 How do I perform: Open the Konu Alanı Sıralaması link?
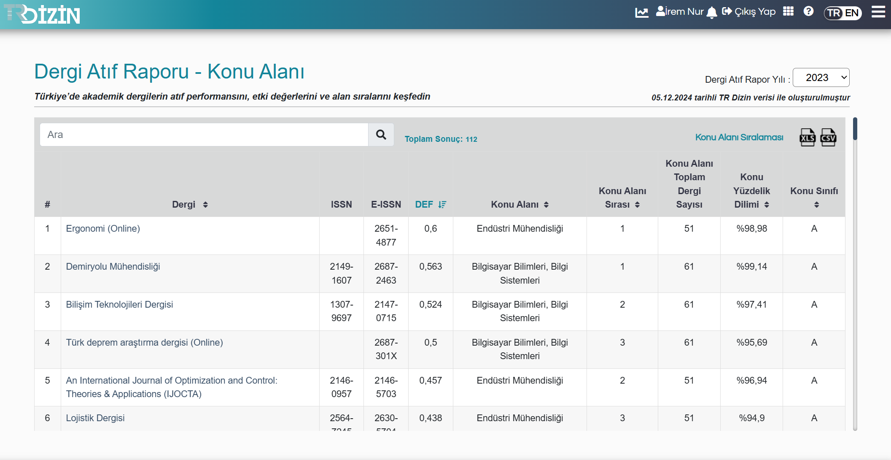point(739,138)
